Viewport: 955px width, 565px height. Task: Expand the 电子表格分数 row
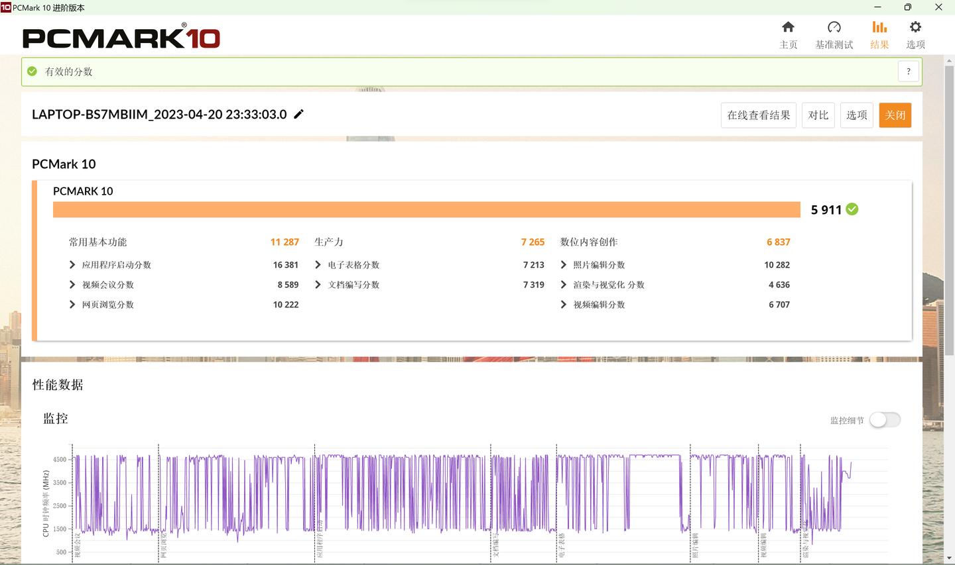[318, 265]
